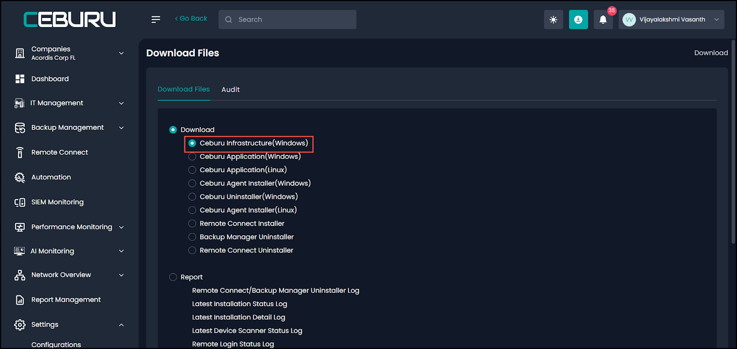Open notifications bell icon
Image resolution: width=737 pixels, height=349 pixels.
point(603,19)
